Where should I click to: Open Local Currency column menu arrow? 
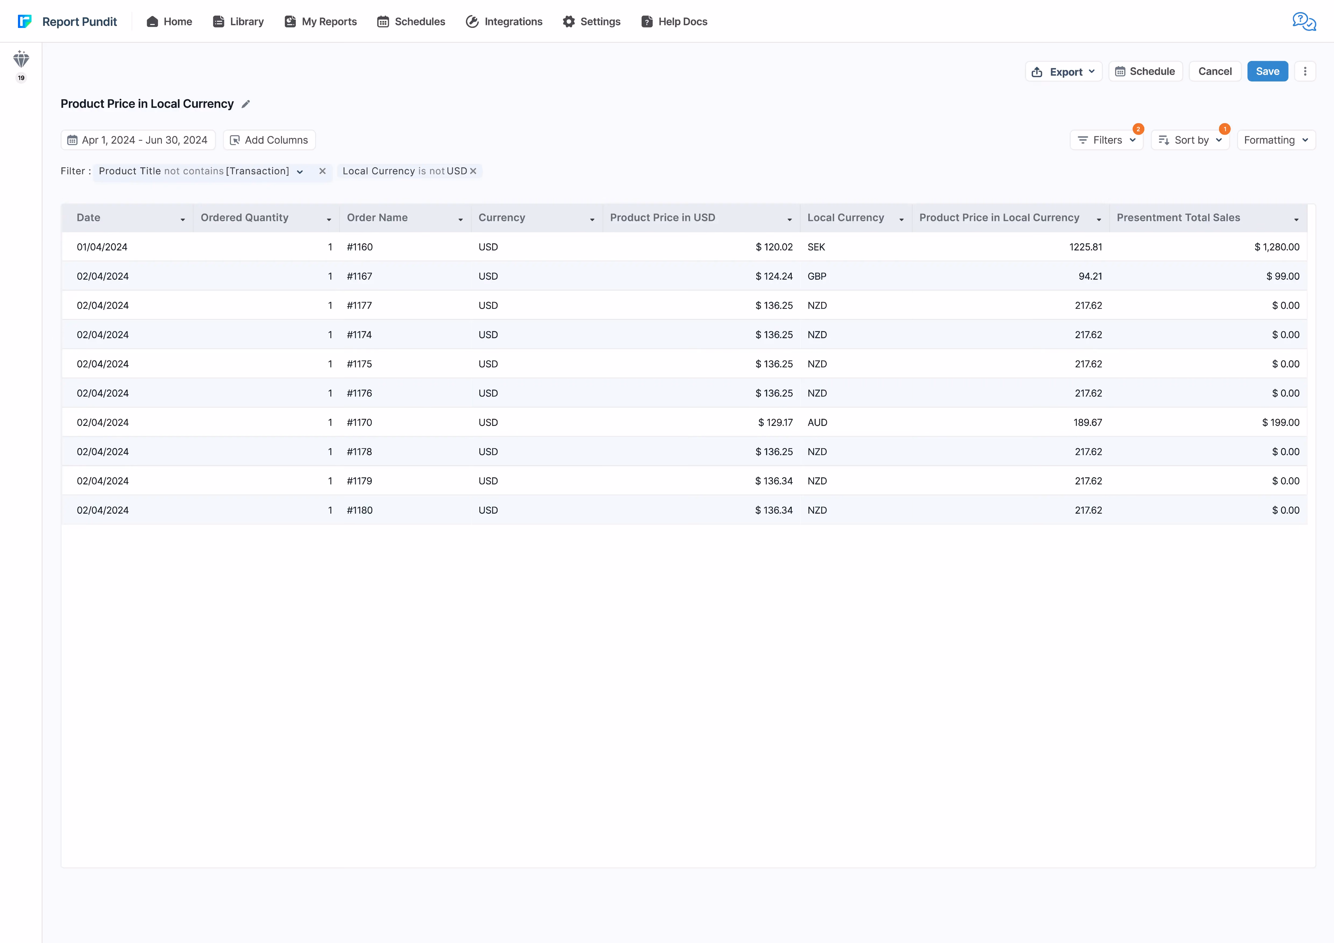coord(902,220)
